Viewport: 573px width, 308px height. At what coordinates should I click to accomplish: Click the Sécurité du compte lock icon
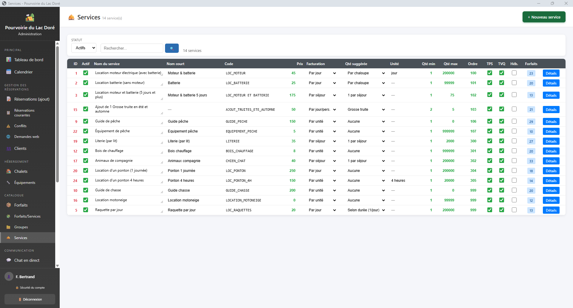[x=17, y=288]
